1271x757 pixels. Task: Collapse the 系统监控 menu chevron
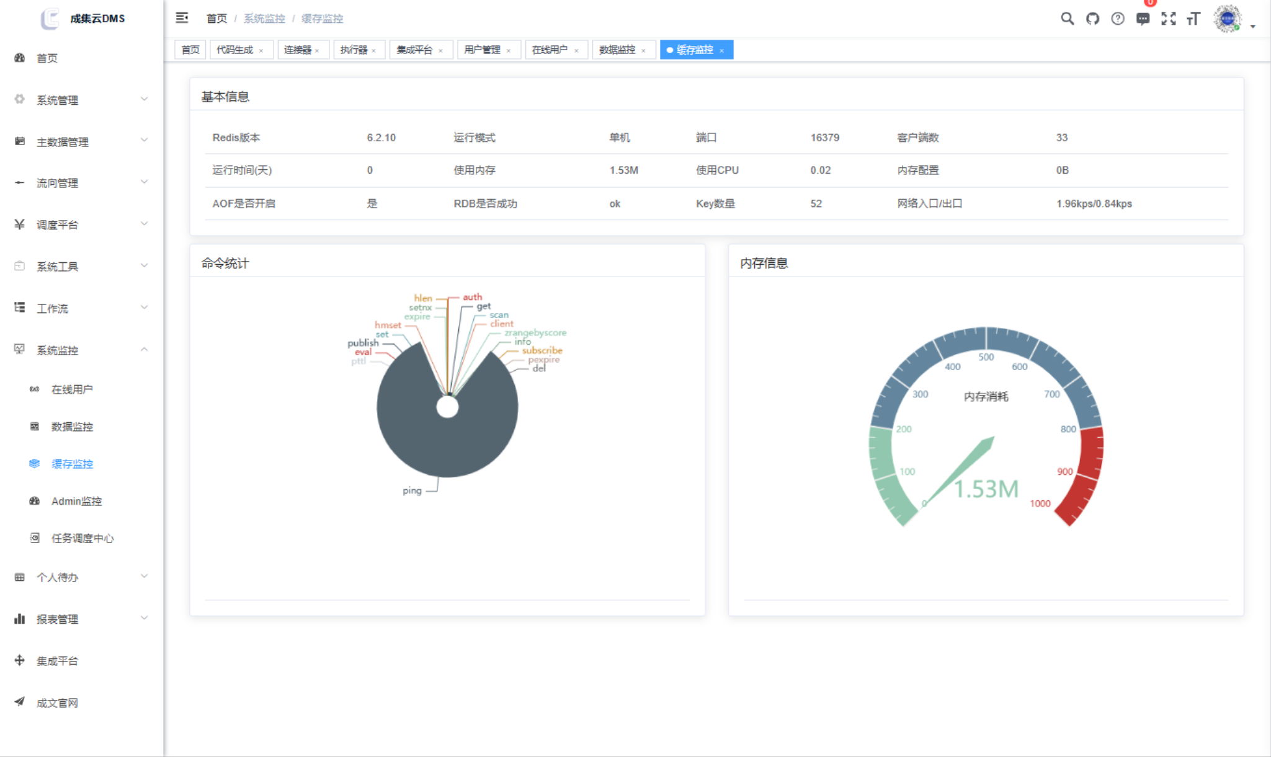(144, 350)
